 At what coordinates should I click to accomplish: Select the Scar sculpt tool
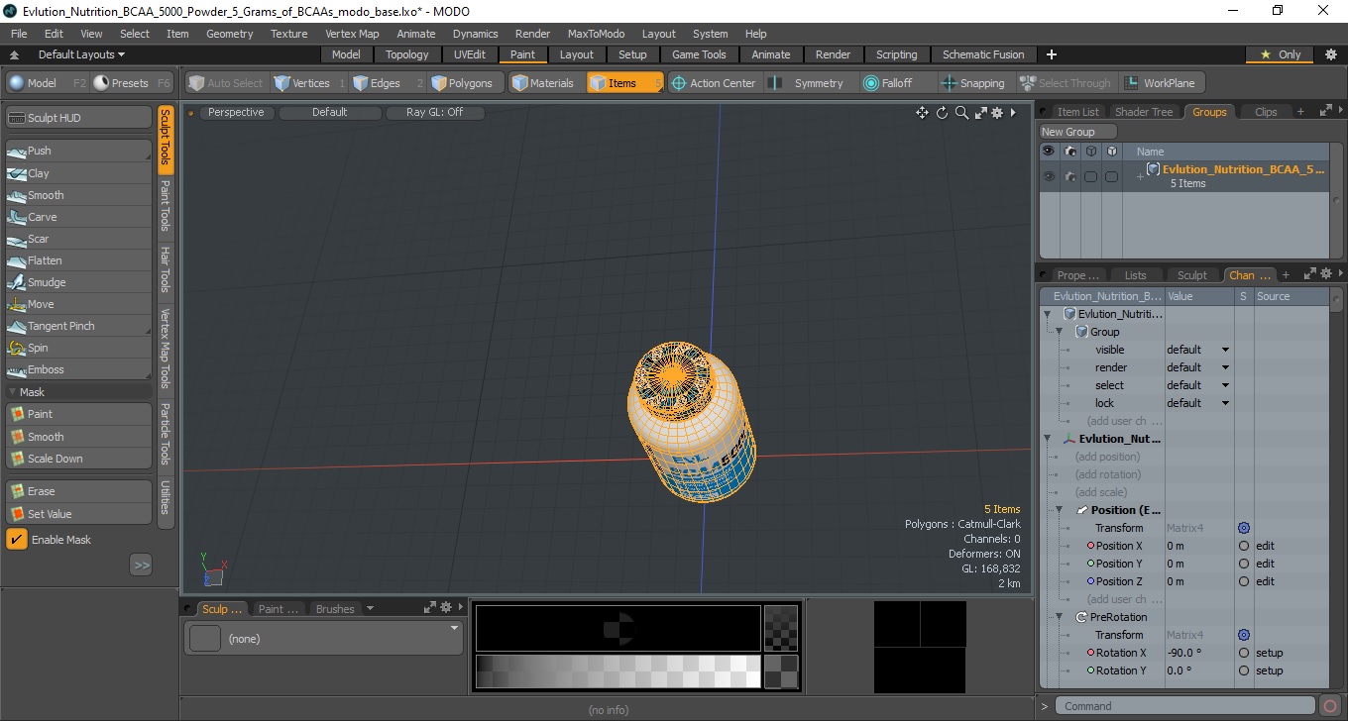tap(78, 239)
